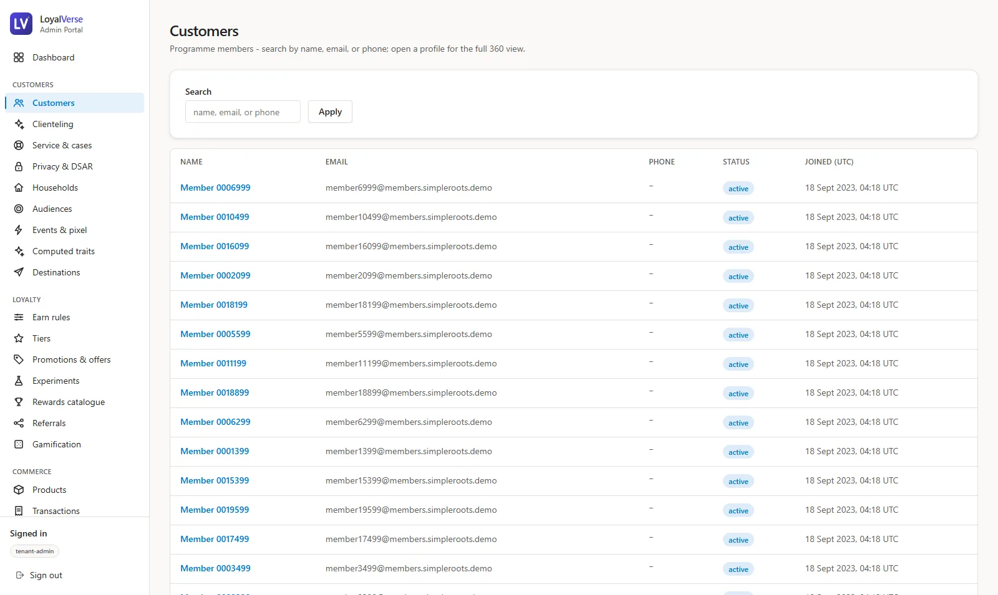Open Rewards catalogue page
This screenshot has width=998, height=595.
(74, 402)
